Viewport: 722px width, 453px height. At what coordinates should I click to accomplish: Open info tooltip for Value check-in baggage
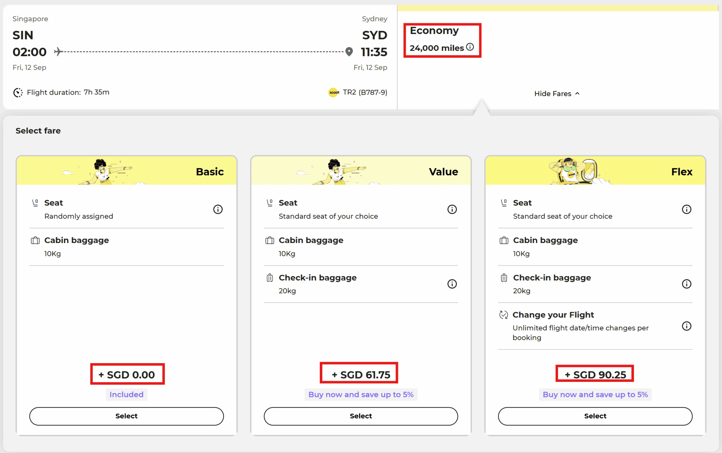[452, 284]
